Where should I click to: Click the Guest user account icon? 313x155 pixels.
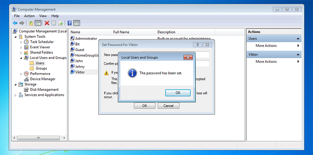(72, 50)
